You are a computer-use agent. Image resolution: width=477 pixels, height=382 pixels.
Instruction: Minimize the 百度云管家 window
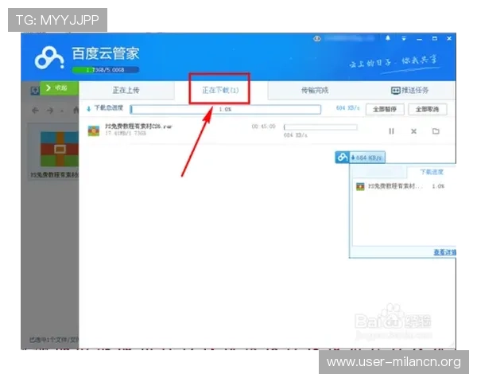[420, 39]
